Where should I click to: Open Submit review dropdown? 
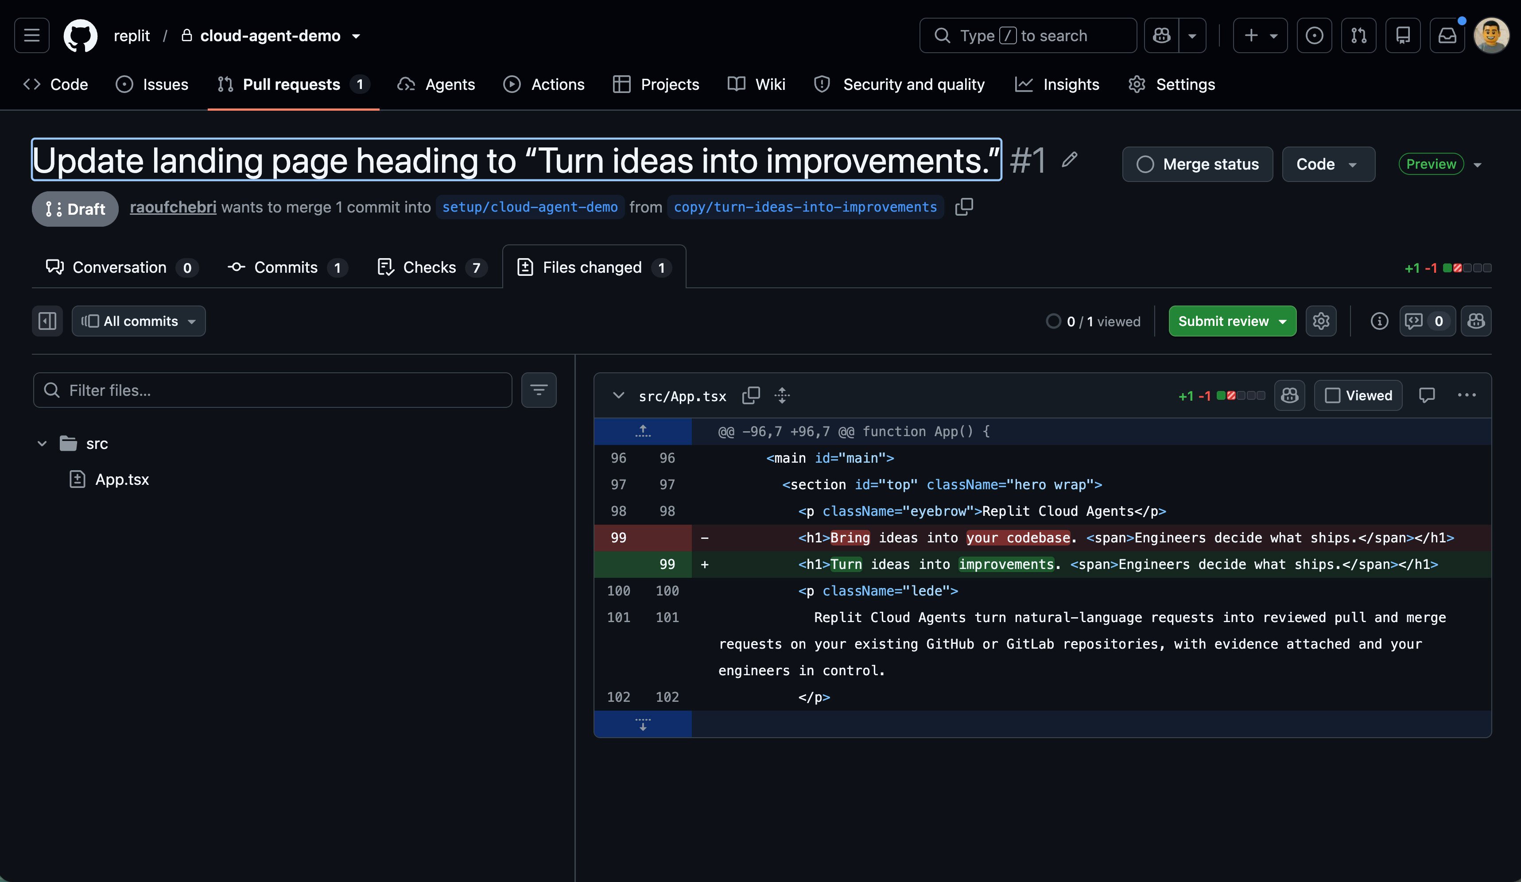[x=1233, y=321]
